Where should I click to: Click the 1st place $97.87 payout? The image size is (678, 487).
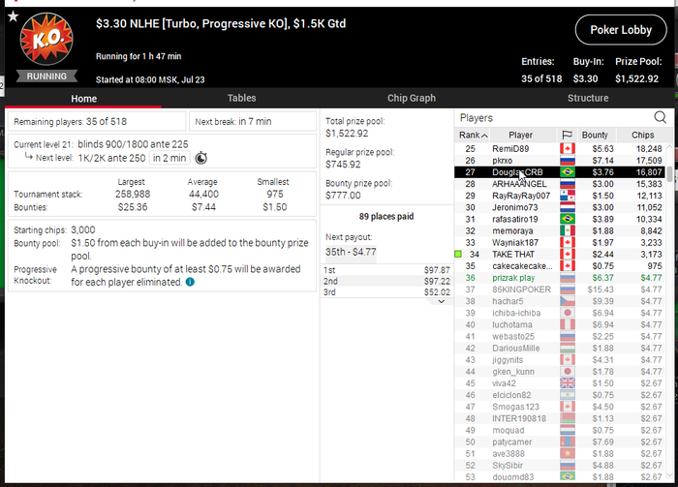tap(386, 270)
